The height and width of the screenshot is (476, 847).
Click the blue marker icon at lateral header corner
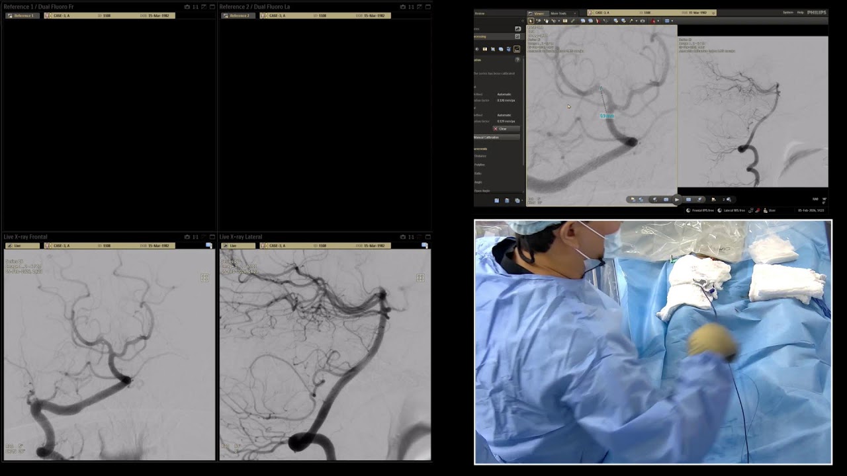point(425,245)
